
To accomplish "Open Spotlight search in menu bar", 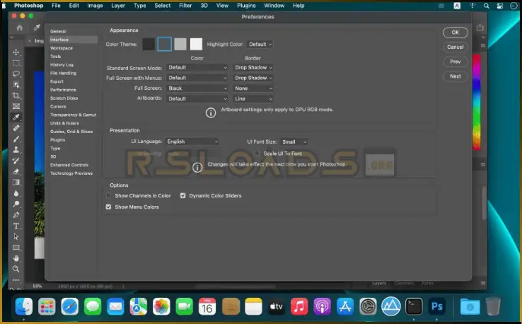I will pyautogui.click(x=487, y=6).
